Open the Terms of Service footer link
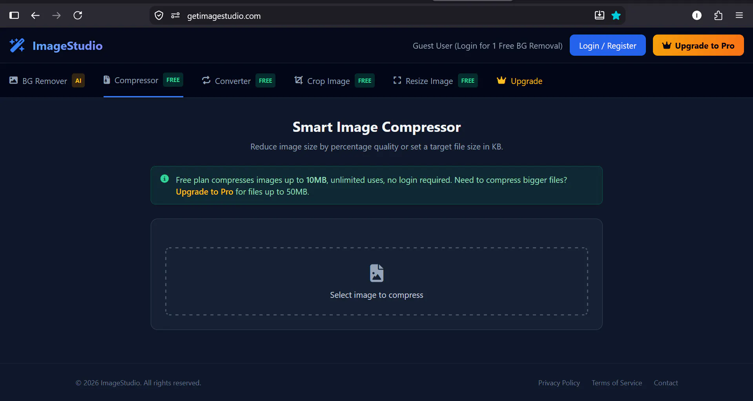This screenshot has height=401, width=753. (x=617, y=383)
